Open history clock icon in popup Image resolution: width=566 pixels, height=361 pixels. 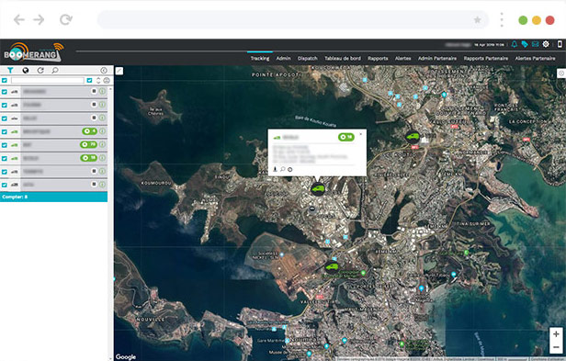(x=289, y=169)
